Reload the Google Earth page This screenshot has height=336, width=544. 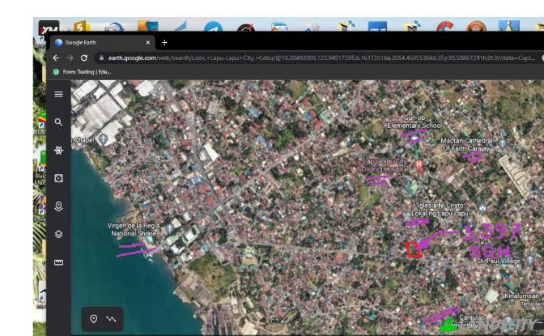pyautogui.click(x=84, y=57)
